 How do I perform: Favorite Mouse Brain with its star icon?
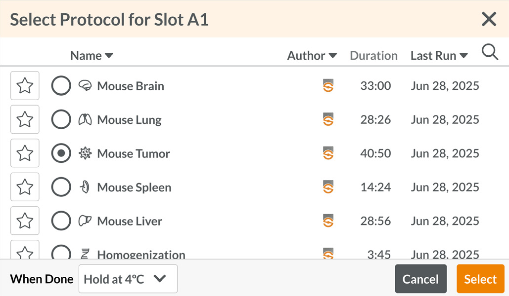pyautogui.click(x=25, y=85)
